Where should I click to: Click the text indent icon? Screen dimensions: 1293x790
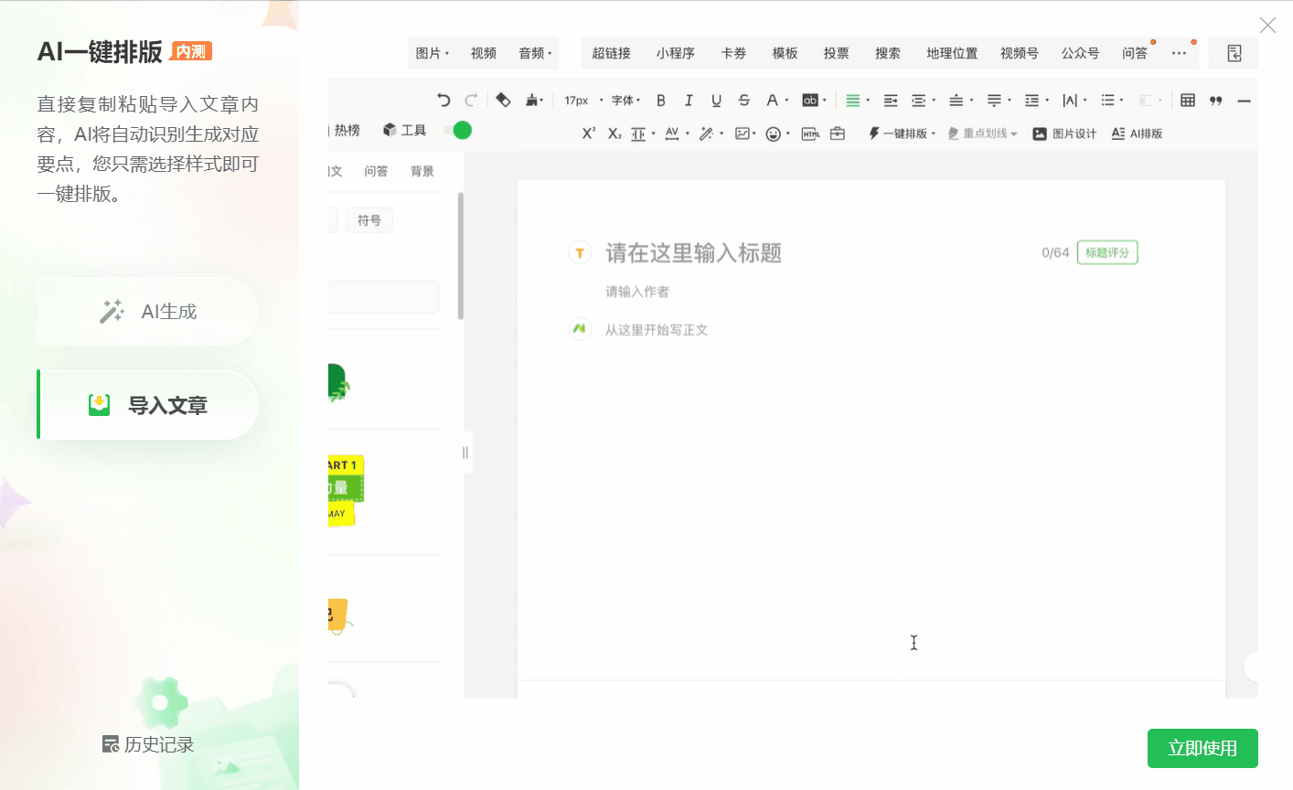(x=891, y=101)
